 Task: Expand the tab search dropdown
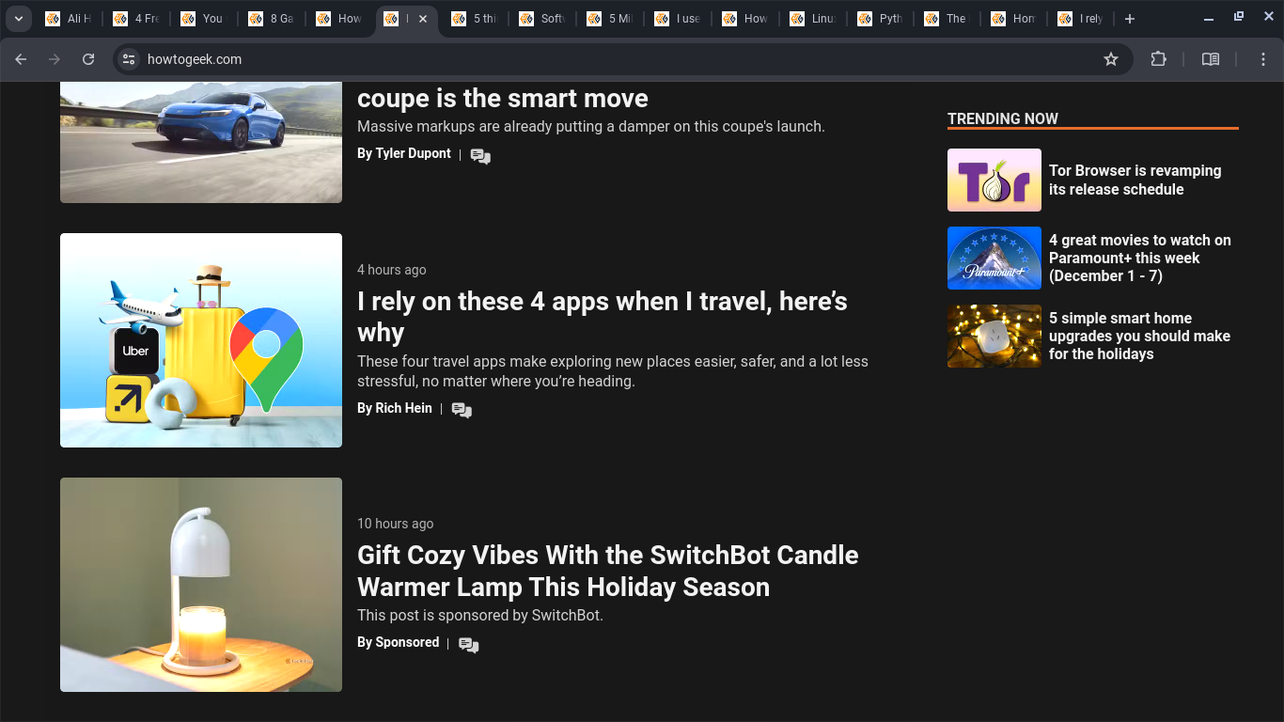(18, 19)
